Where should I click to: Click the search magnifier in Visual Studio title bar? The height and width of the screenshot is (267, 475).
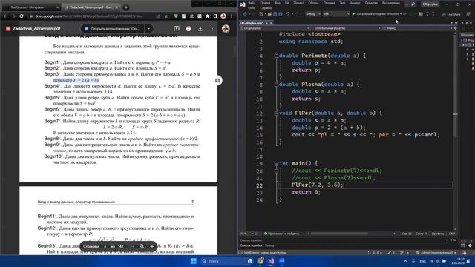[x=413, y=4]
